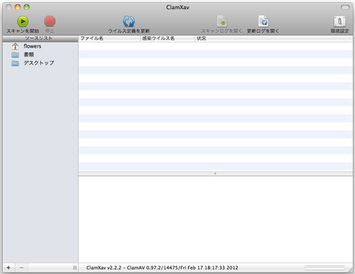Click the red stop scan icon
The image size is (355, 274).
point(50,21)
